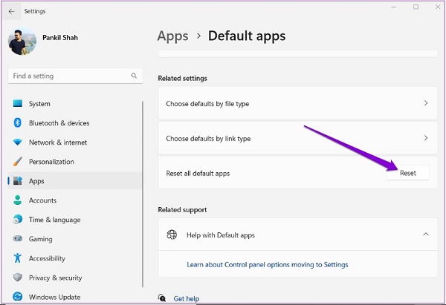Collapse the Help with Default apps section
The height and width of the screenshot is (305, 446).
click(x=426, y=235)
